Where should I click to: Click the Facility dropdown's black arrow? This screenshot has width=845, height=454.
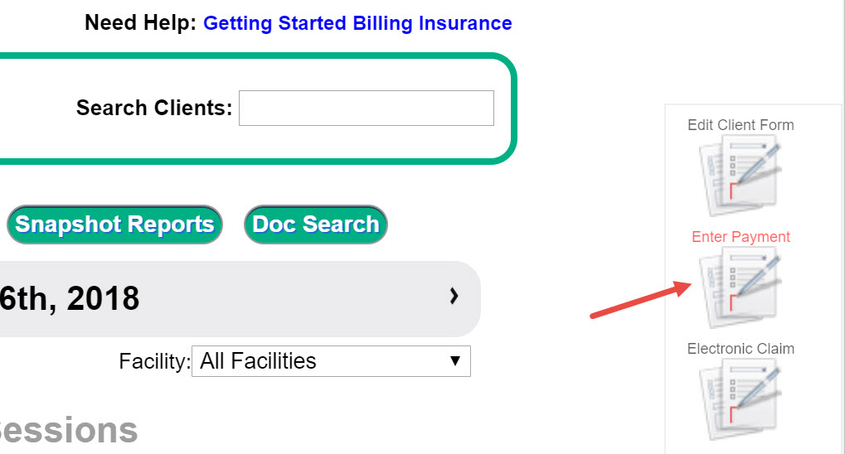[454, 361]
